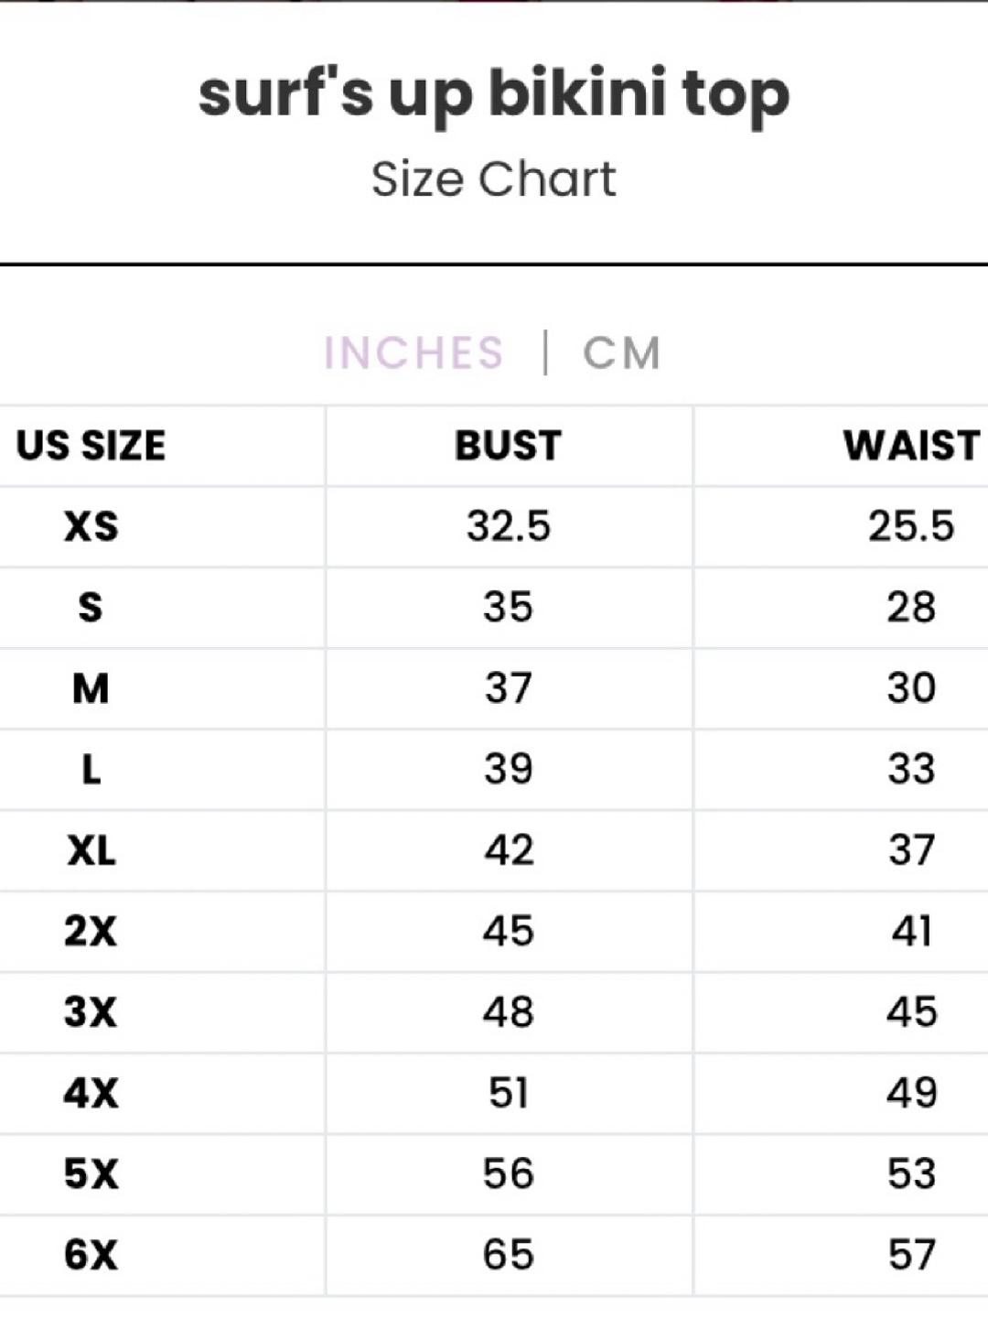Select the XL size row label
988x1318 pixels.
point(91,850)
